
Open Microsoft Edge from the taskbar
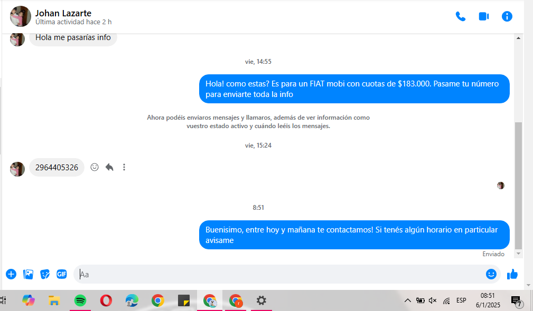(132, 300)
